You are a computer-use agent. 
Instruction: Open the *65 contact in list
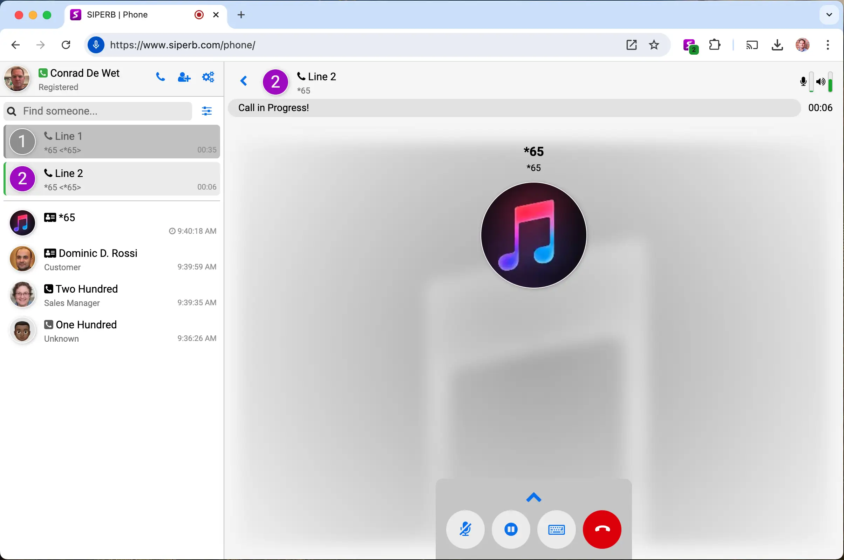112,223
